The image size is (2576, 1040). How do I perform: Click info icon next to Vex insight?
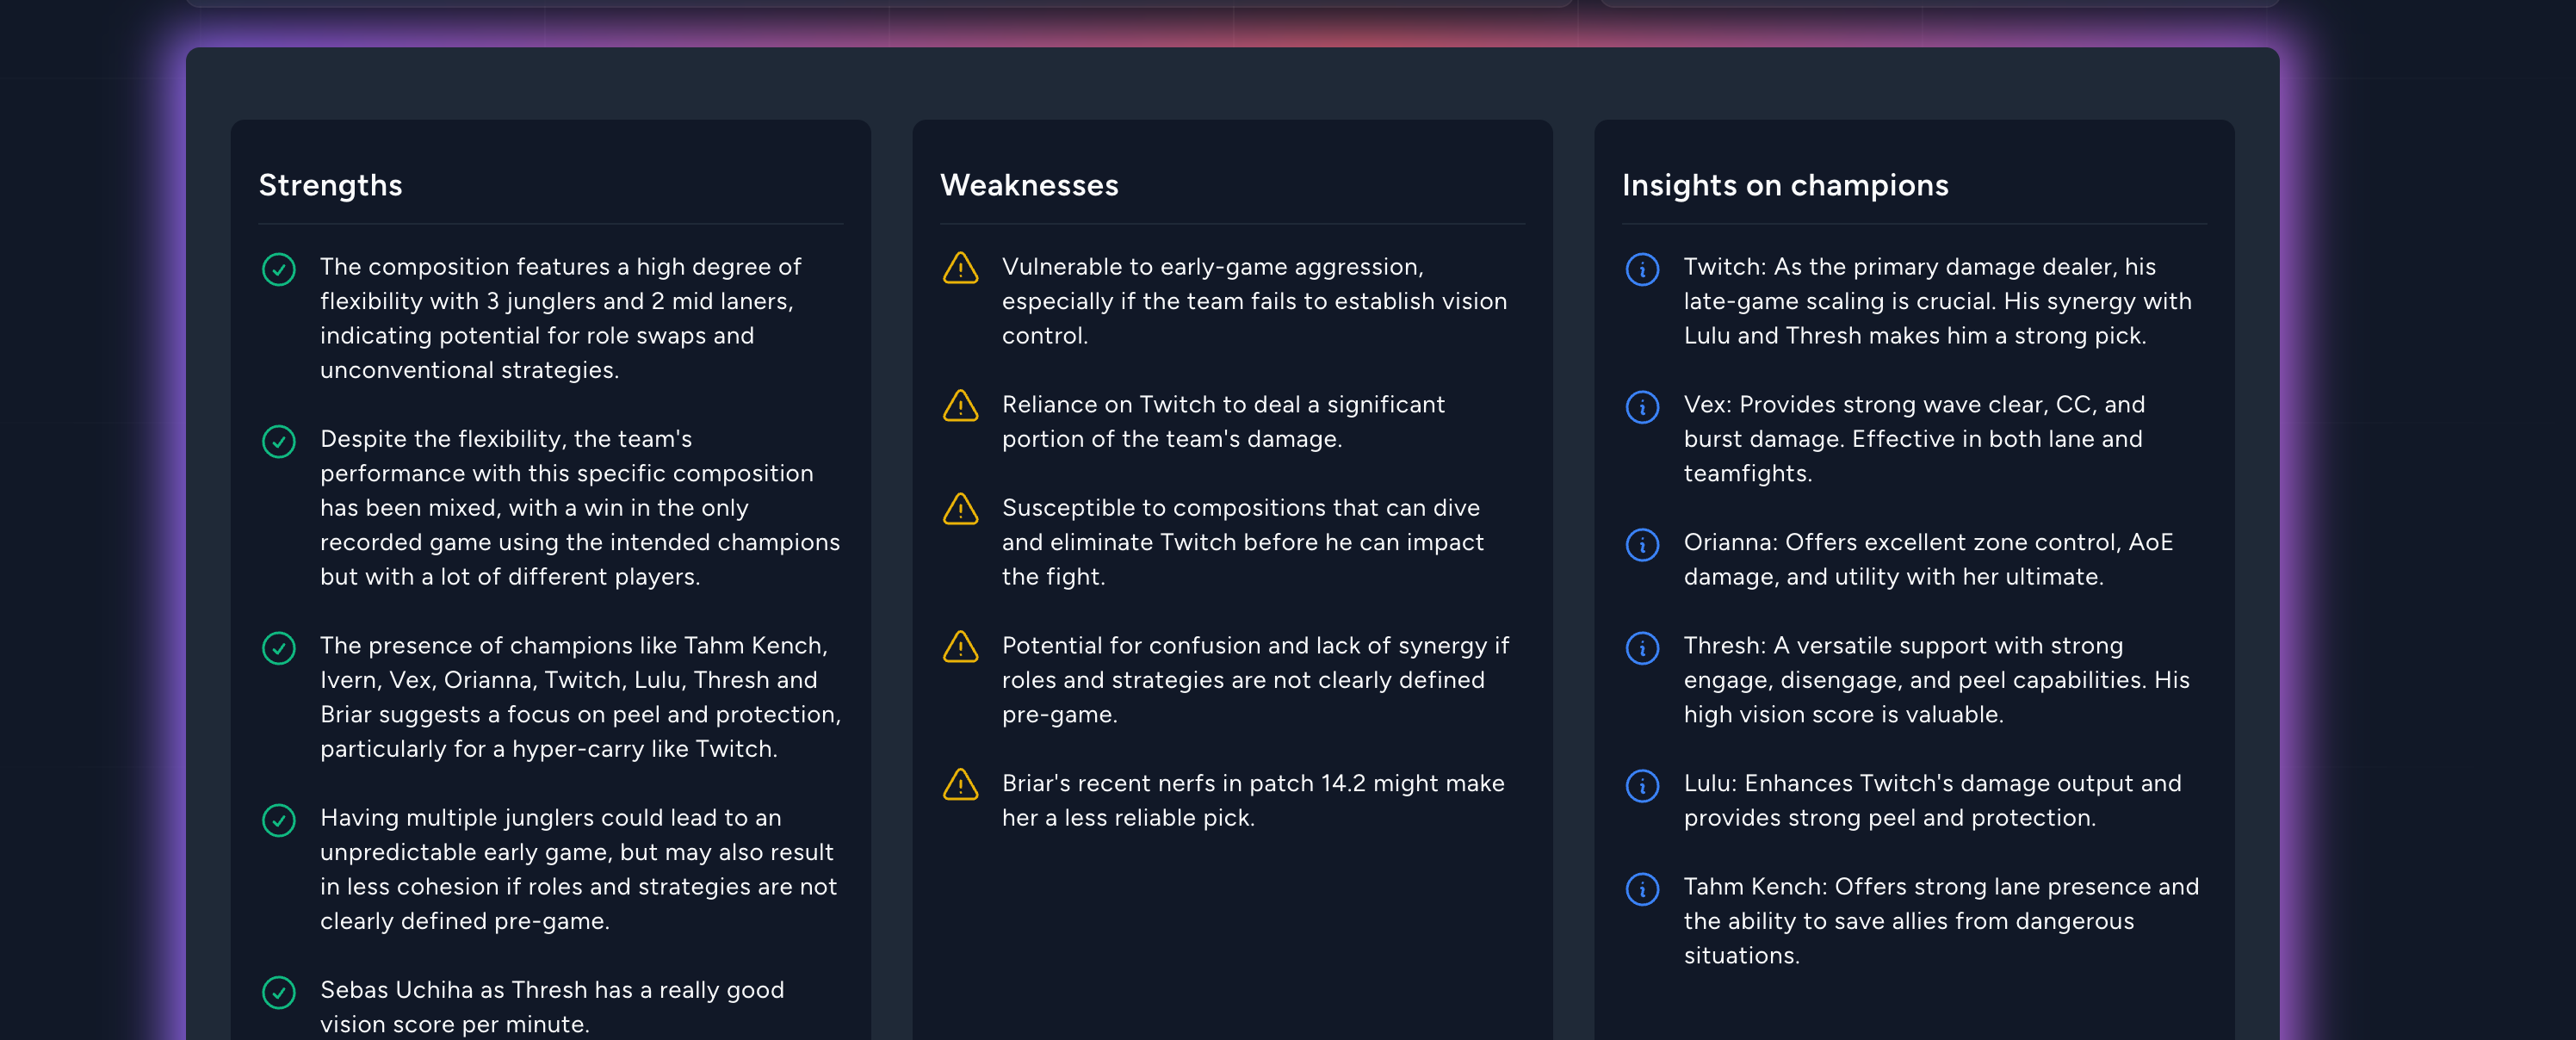pyautogui.click(x=1642, y=407)
